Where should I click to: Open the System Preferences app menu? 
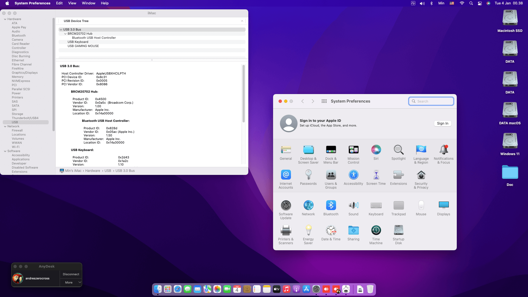32,3
